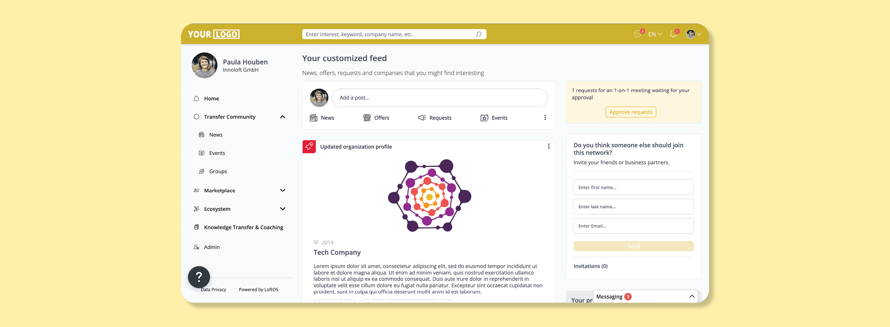Open the Data Privacy link

pos(213,289)
